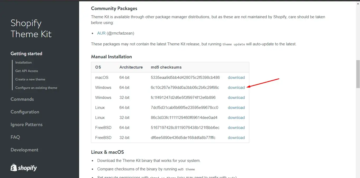
Task: Click the page vertical scrollbar thumb
Action: (x=358, y=74)
